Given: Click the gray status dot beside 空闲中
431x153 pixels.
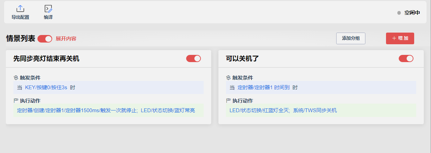Looking at the screenshot, I should tap(399, 13).
